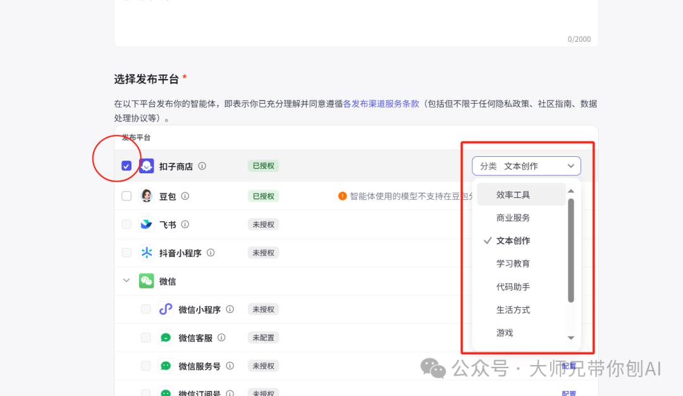This screenshot has width=683, height=396.
Task: Uncheck the 扣子商店 platform checkbox
Action: 126,166
